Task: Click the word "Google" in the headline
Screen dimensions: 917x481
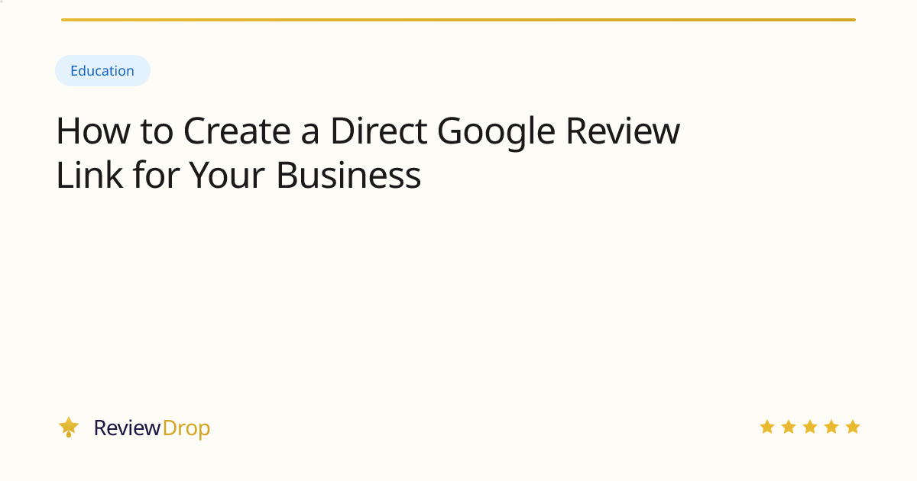Action: (x=496, y=131)
